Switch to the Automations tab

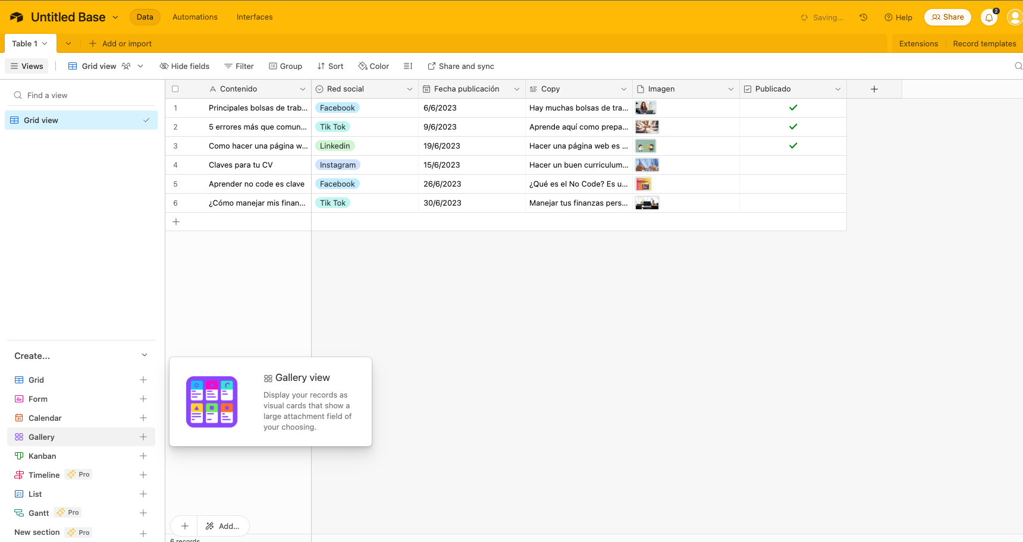tap(194, 17)
